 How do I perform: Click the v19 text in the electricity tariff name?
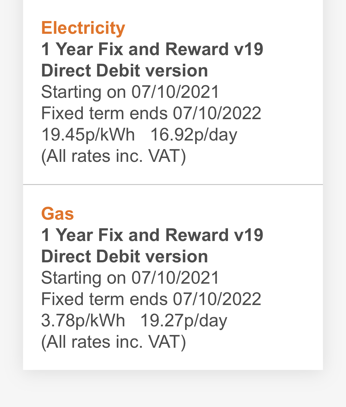click(248, 49)
